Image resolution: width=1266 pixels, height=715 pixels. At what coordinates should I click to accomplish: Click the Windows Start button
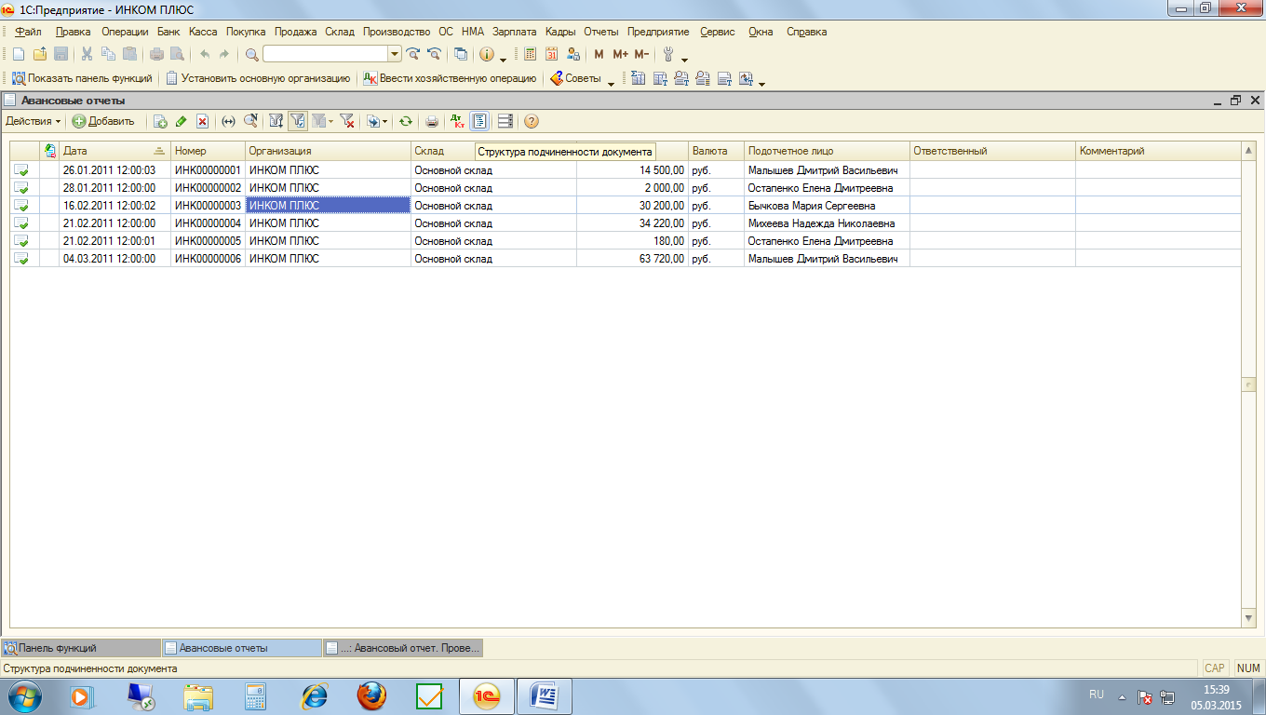[x=25, y=695]
